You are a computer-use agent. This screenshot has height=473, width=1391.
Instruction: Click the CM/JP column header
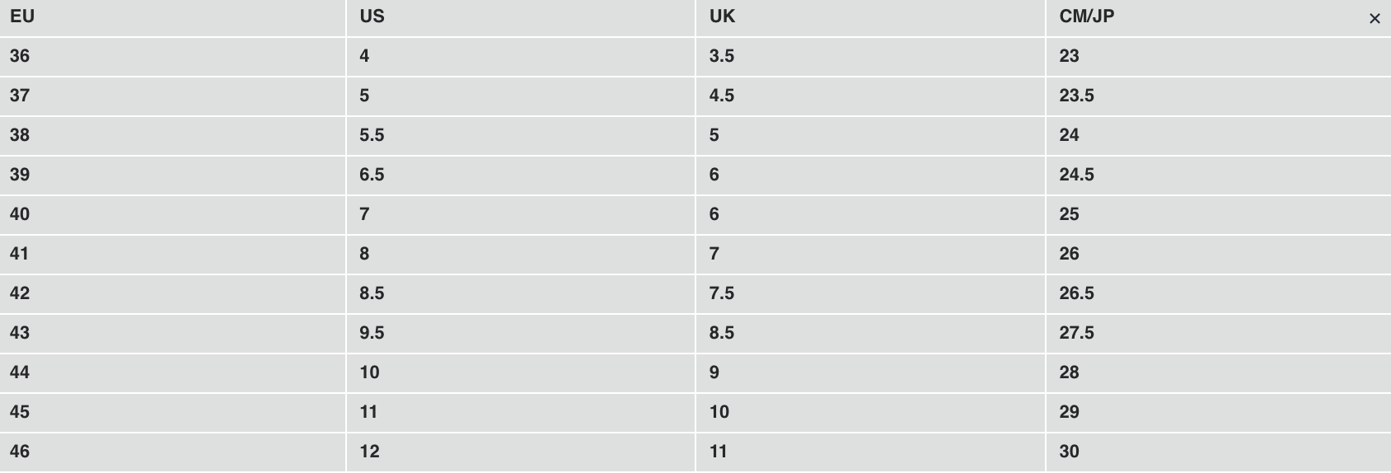(1086, 16)
